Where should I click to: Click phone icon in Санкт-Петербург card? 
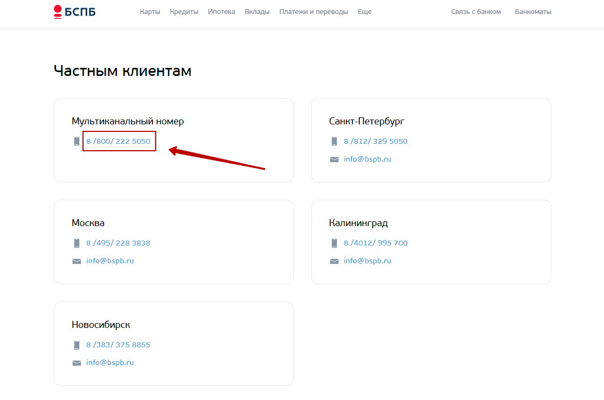(x=334, y=141)
